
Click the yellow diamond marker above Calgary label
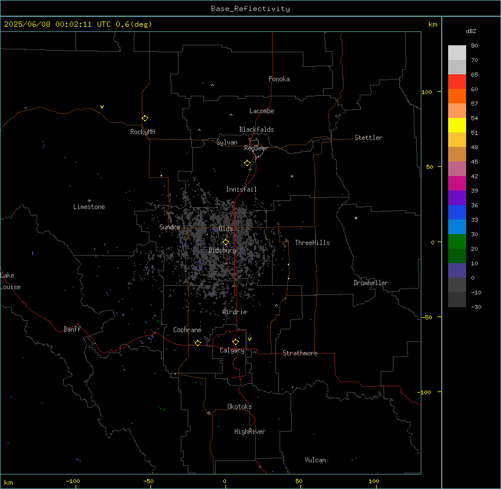click(x=235, y=342)
